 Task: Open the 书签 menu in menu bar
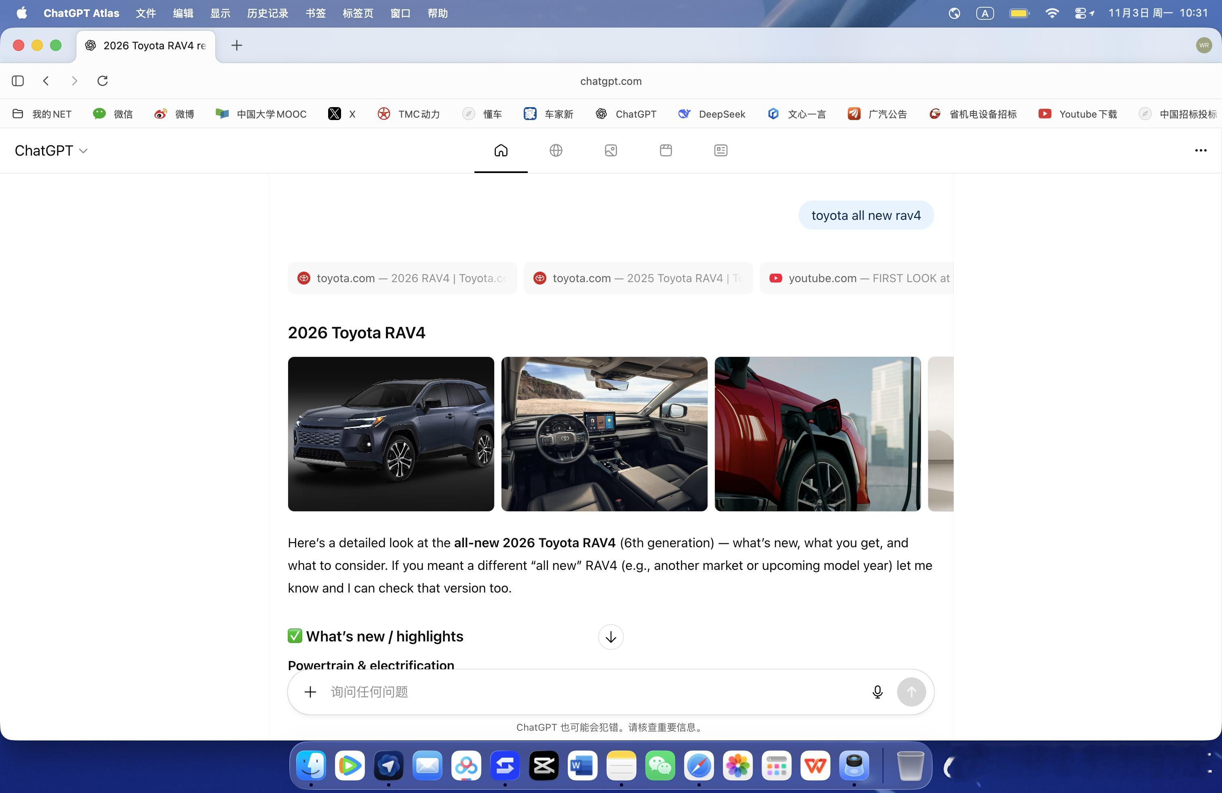coord(315,13)
